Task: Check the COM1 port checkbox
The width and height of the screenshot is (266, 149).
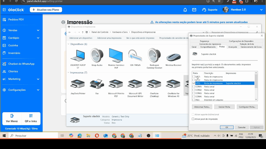Action: [x=194, y=87]
